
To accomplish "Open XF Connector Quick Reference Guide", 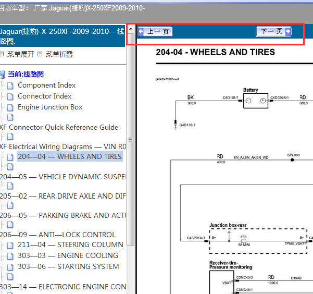I will click(59, 127).
